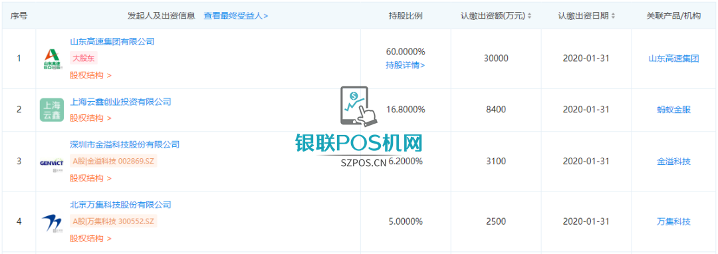
Task: Expand 股权结构 for 山东高速集团
Action: 90,76
